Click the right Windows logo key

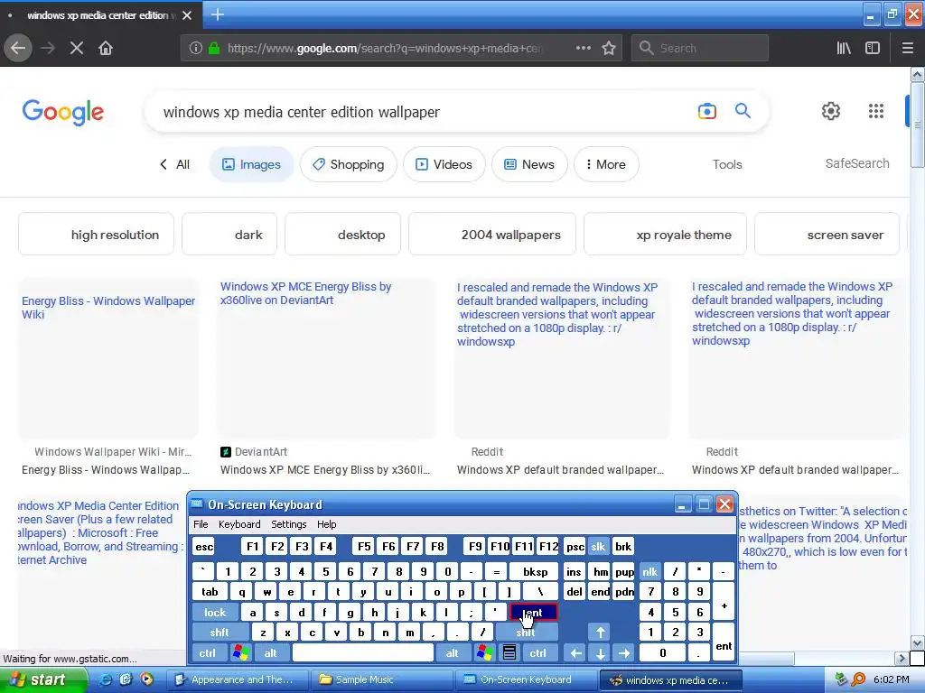pyautogui.click(x=485, y=652)
